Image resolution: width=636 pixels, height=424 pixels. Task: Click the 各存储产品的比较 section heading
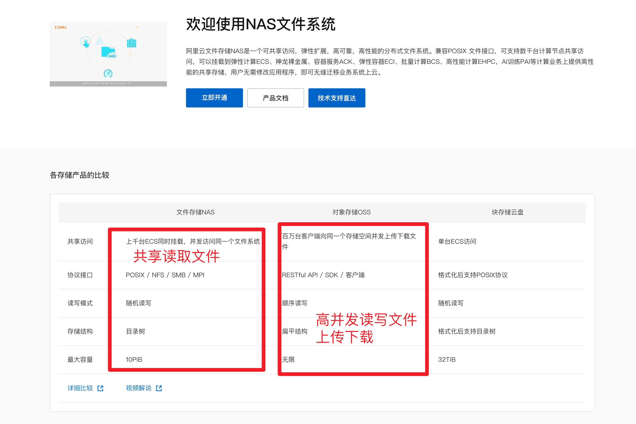(80, 175)
